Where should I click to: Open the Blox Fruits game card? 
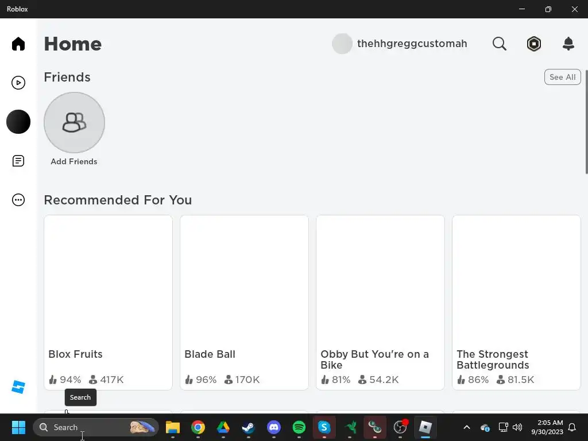tap(108, 302)
